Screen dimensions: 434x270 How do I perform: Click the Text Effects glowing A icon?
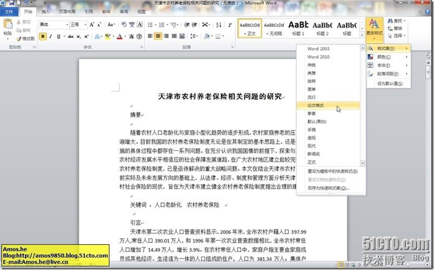(x=97, y=37)
